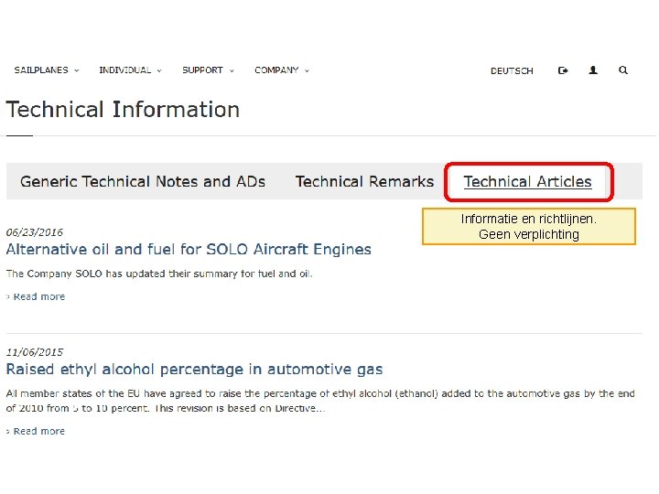Open the SUPPORT dropdown menu
The height and width of the screenshot is (494, 659).
[x=208, y=70]
